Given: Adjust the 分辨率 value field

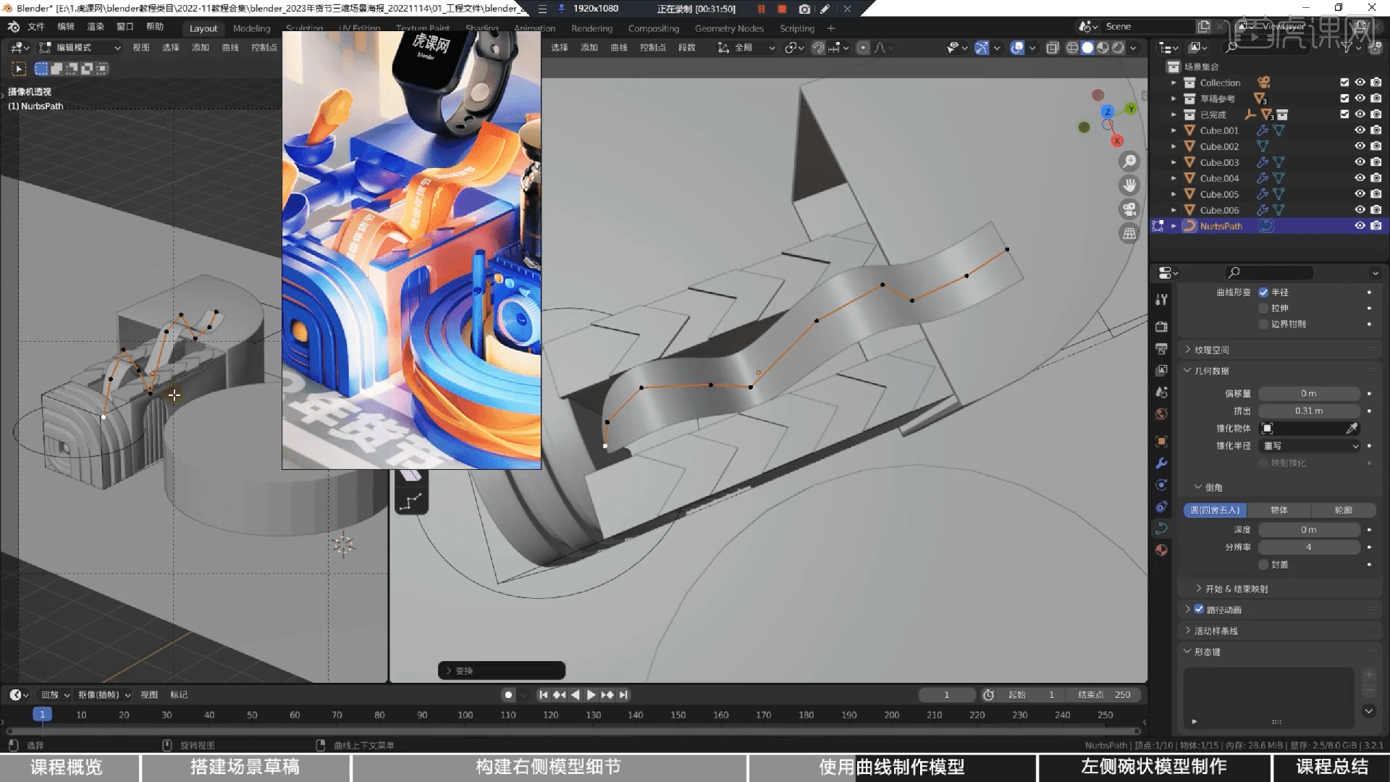Looking at the screenshot, I should coord(1309,547).
